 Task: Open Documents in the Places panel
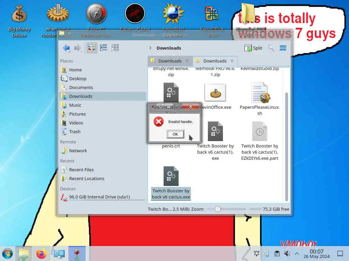[x=103, y=87]
